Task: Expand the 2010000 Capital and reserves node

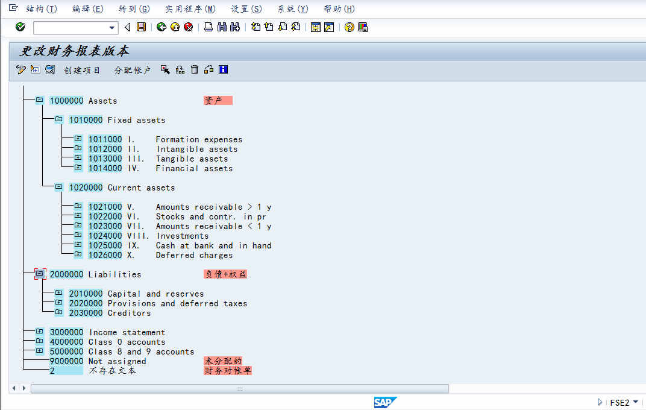Action: [59, 292]
